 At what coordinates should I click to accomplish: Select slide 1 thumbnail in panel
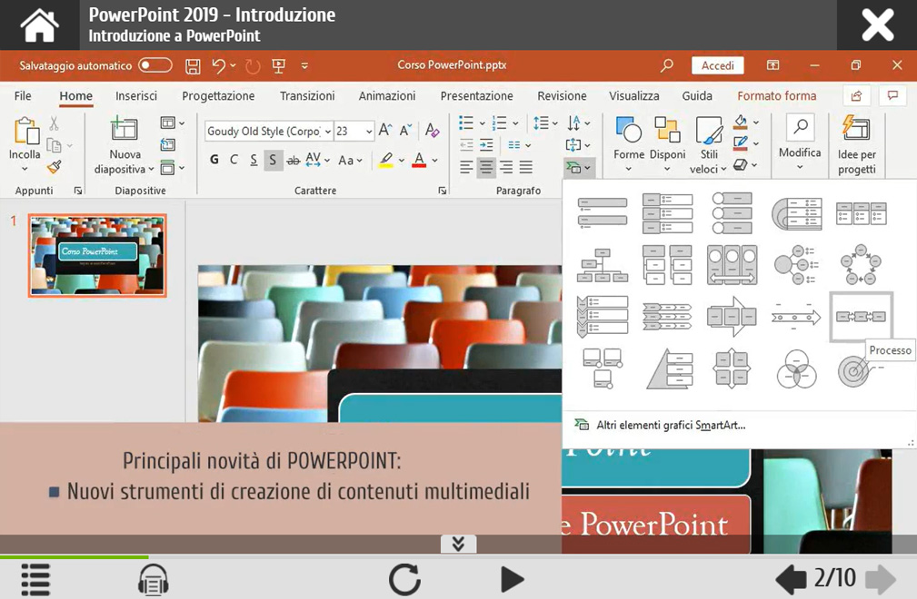click(x=97, y=255)
